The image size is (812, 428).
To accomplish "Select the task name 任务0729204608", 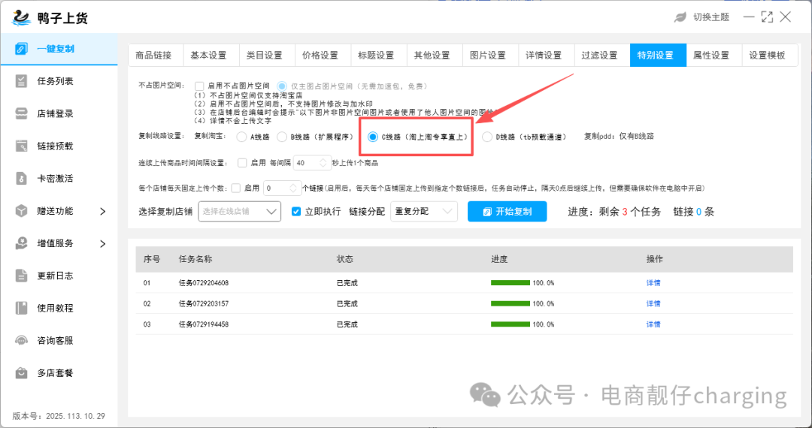I will (204, 283).
